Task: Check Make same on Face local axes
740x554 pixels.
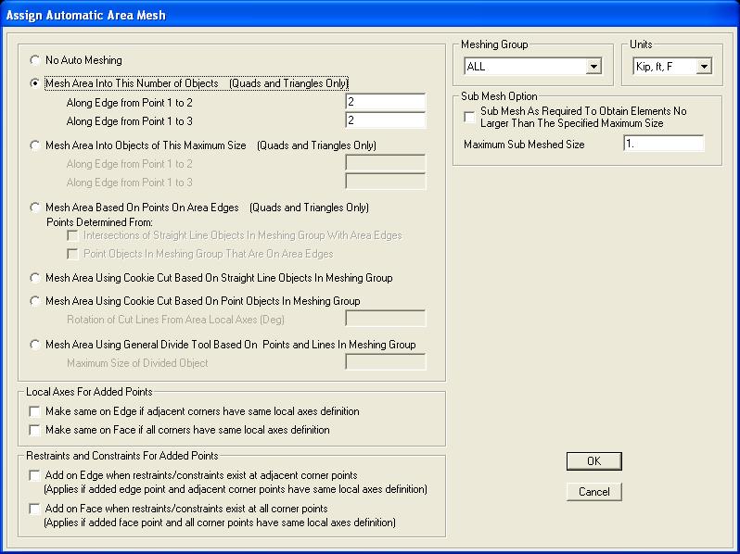Action: tap(35, 430)
